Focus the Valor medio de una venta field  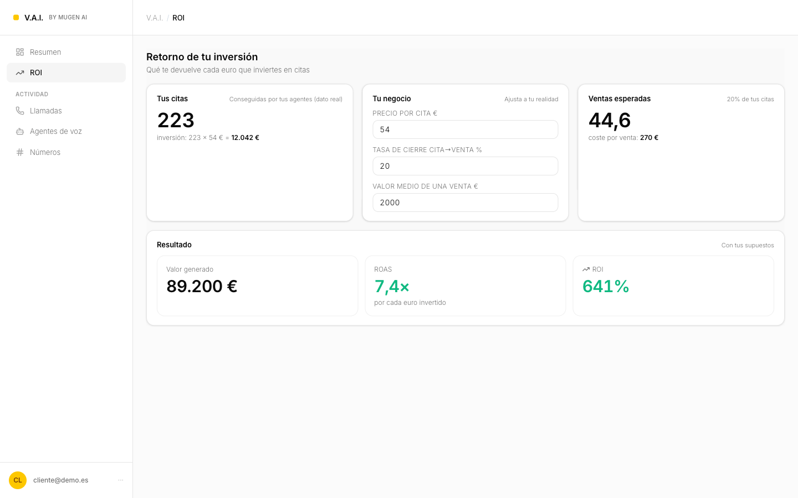pos(465,203)
